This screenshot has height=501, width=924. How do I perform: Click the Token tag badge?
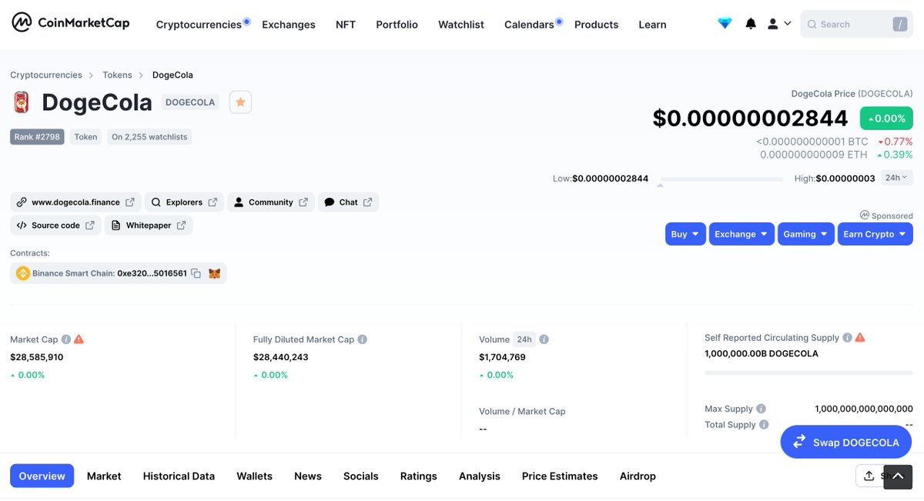[x=85, y=137]
